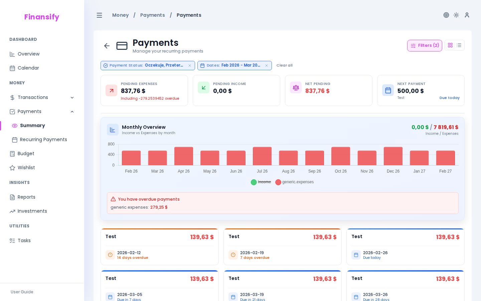Switch to light theme with the sun icon
This screenshot has height=301, width=481.
pos(456,15)
